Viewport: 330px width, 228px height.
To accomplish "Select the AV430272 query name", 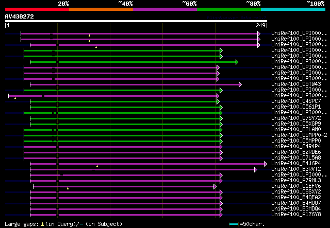I will click(x=20, y=16).
